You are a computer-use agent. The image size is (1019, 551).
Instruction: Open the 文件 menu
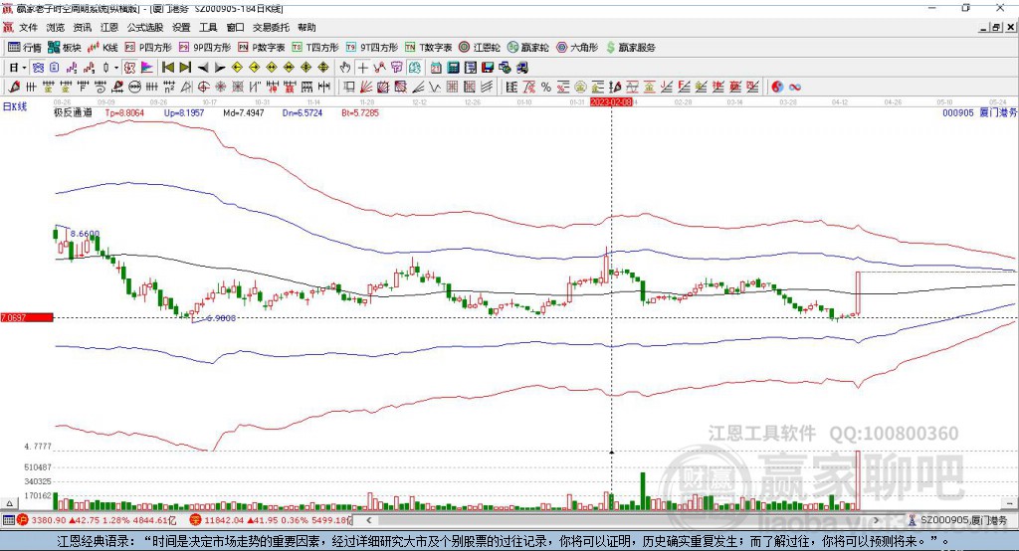pyautogui.click(x=28, y=27)
